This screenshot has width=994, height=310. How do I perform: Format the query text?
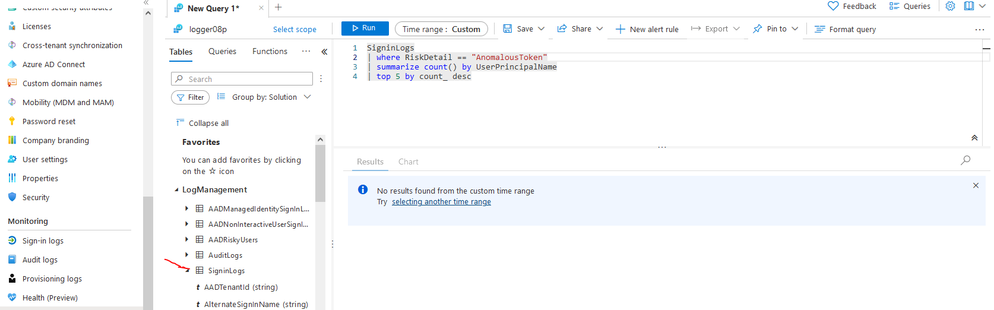(x=845, y=29)
